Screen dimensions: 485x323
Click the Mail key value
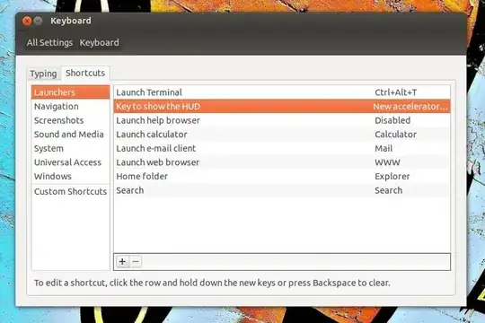point(384,148)
